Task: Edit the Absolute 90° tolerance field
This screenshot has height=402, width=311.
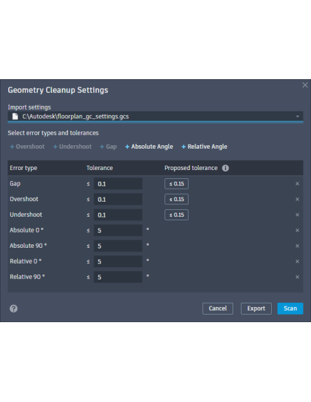Action: click(x=118, y=246)
